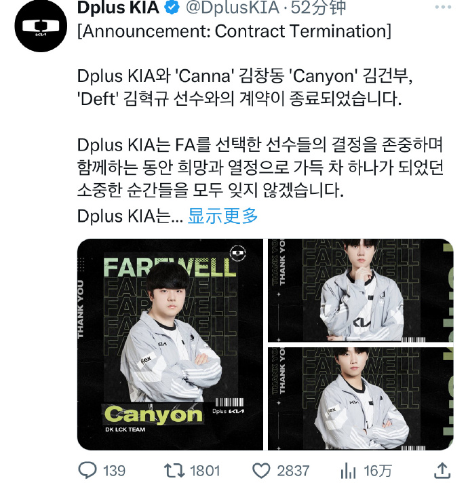Click the retweet arrows icon
Screen dimensions: 468x487
click(x=174, y=471)
